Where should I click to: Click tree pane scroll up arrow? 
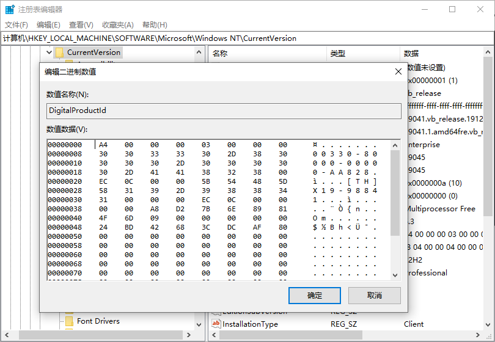[x=199, y=52]
